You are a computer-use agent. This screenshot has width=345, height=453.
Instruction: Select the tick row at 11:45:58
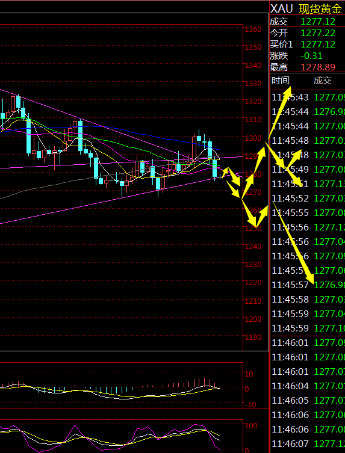click(x=308, y=300)
